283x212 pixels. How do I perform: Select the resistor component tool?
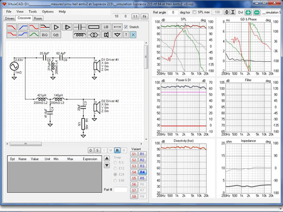pyautogui.click(x=94, y=27)
